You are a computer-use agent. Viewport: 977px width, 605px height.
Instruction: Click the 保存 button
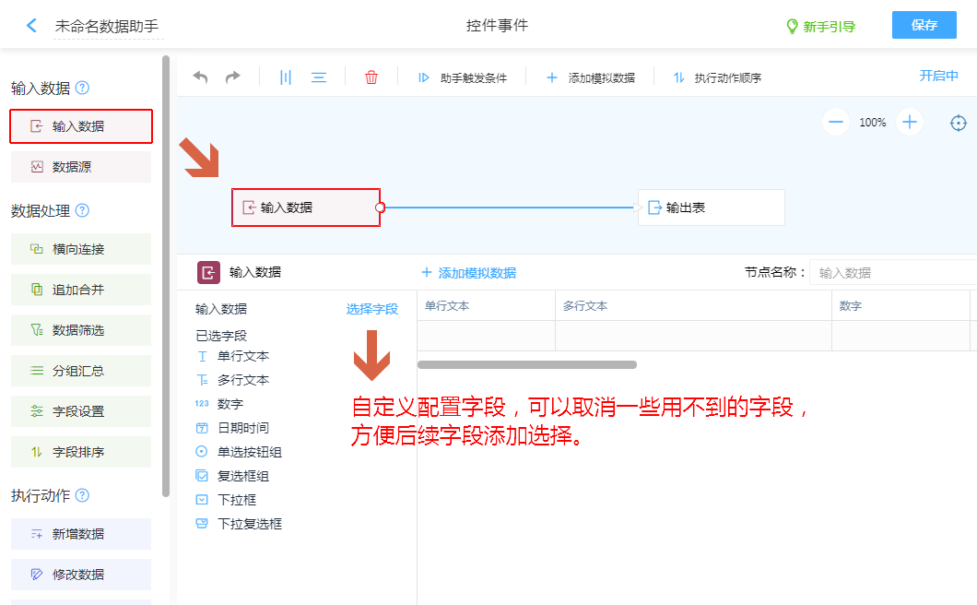(924, 25)
